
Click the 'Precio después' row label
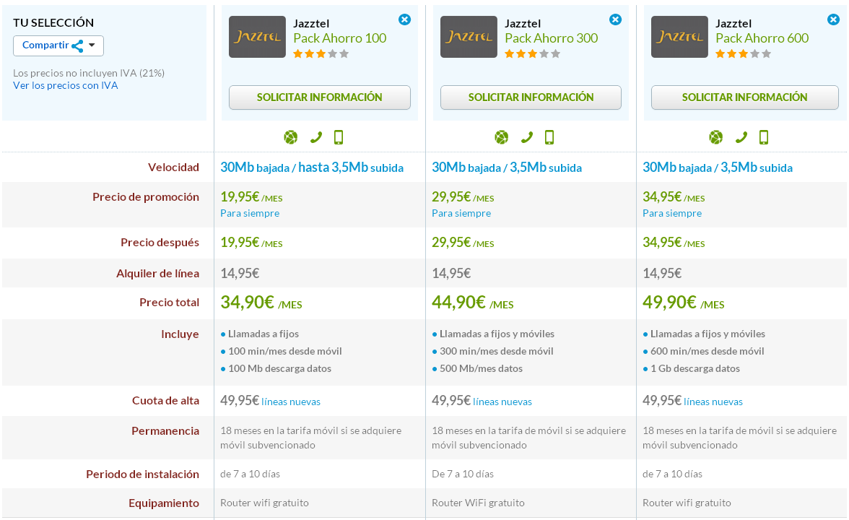point(160,243)
